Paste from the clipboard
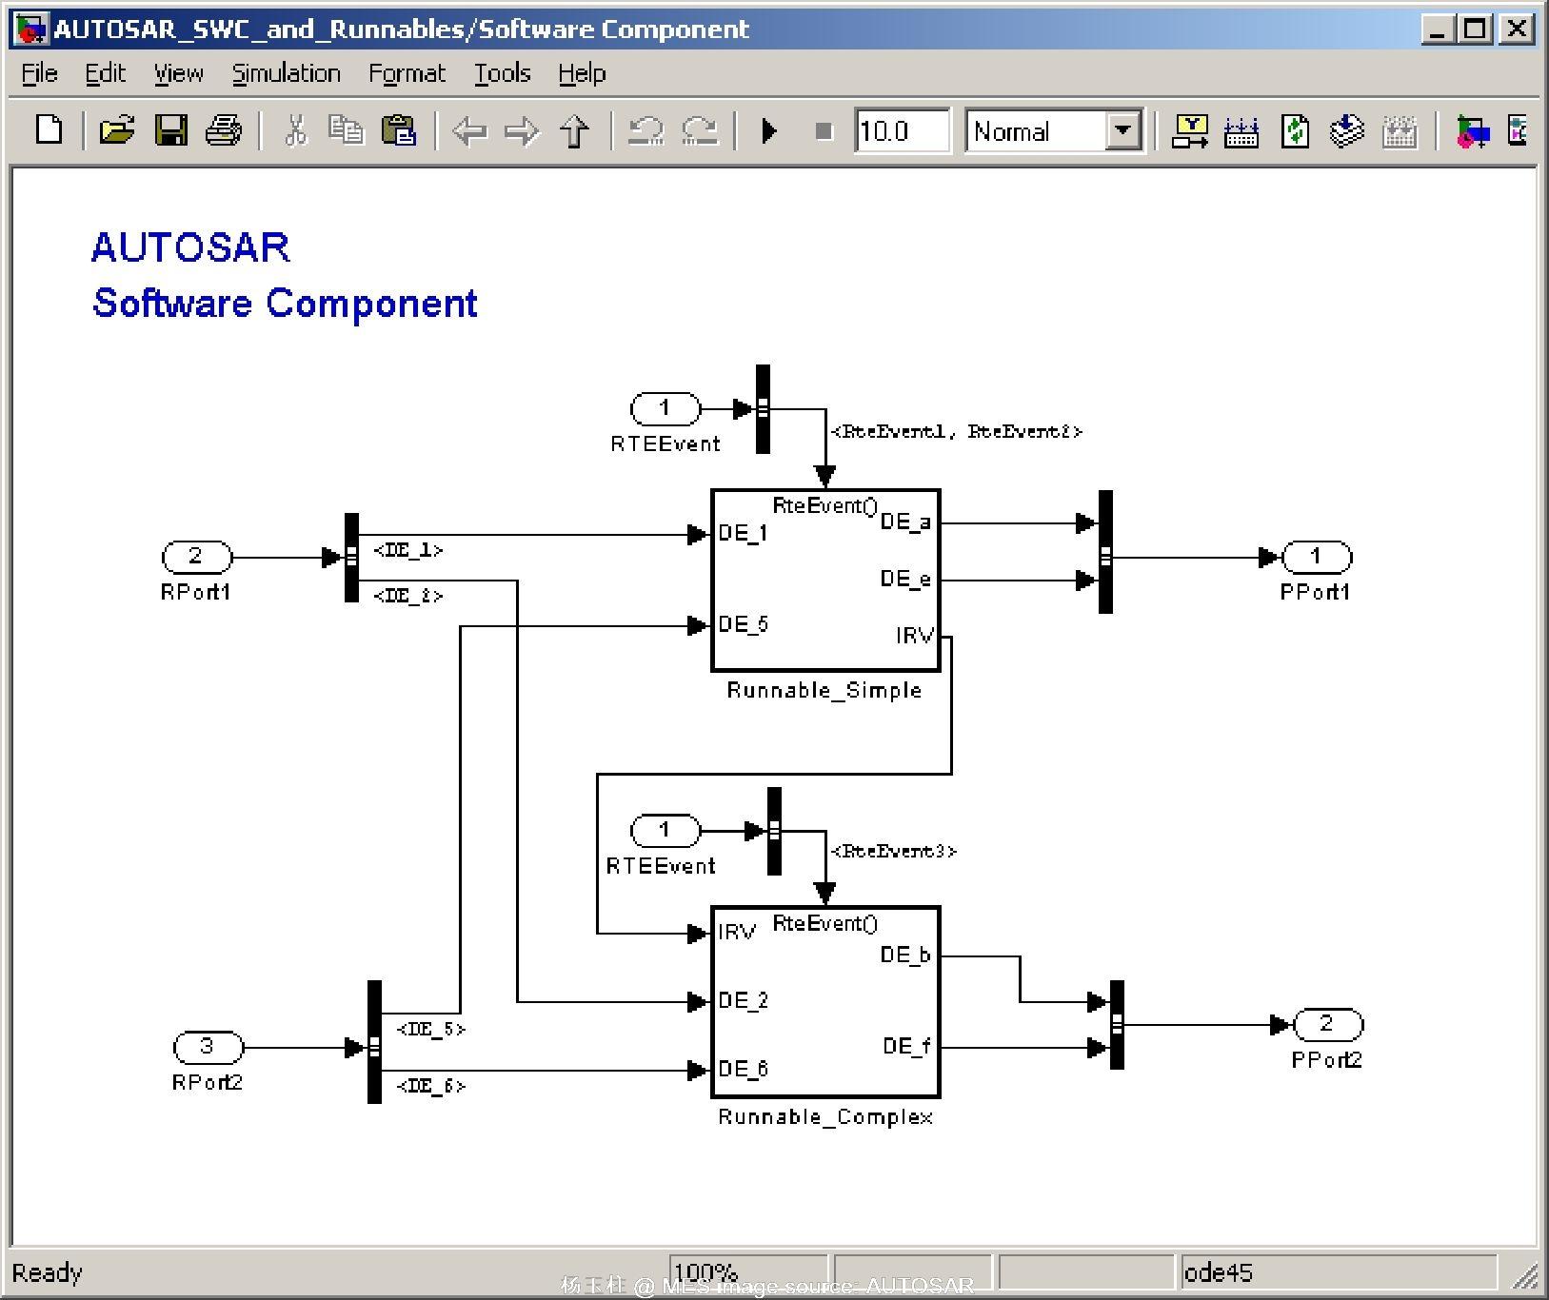 click(400, 131)
